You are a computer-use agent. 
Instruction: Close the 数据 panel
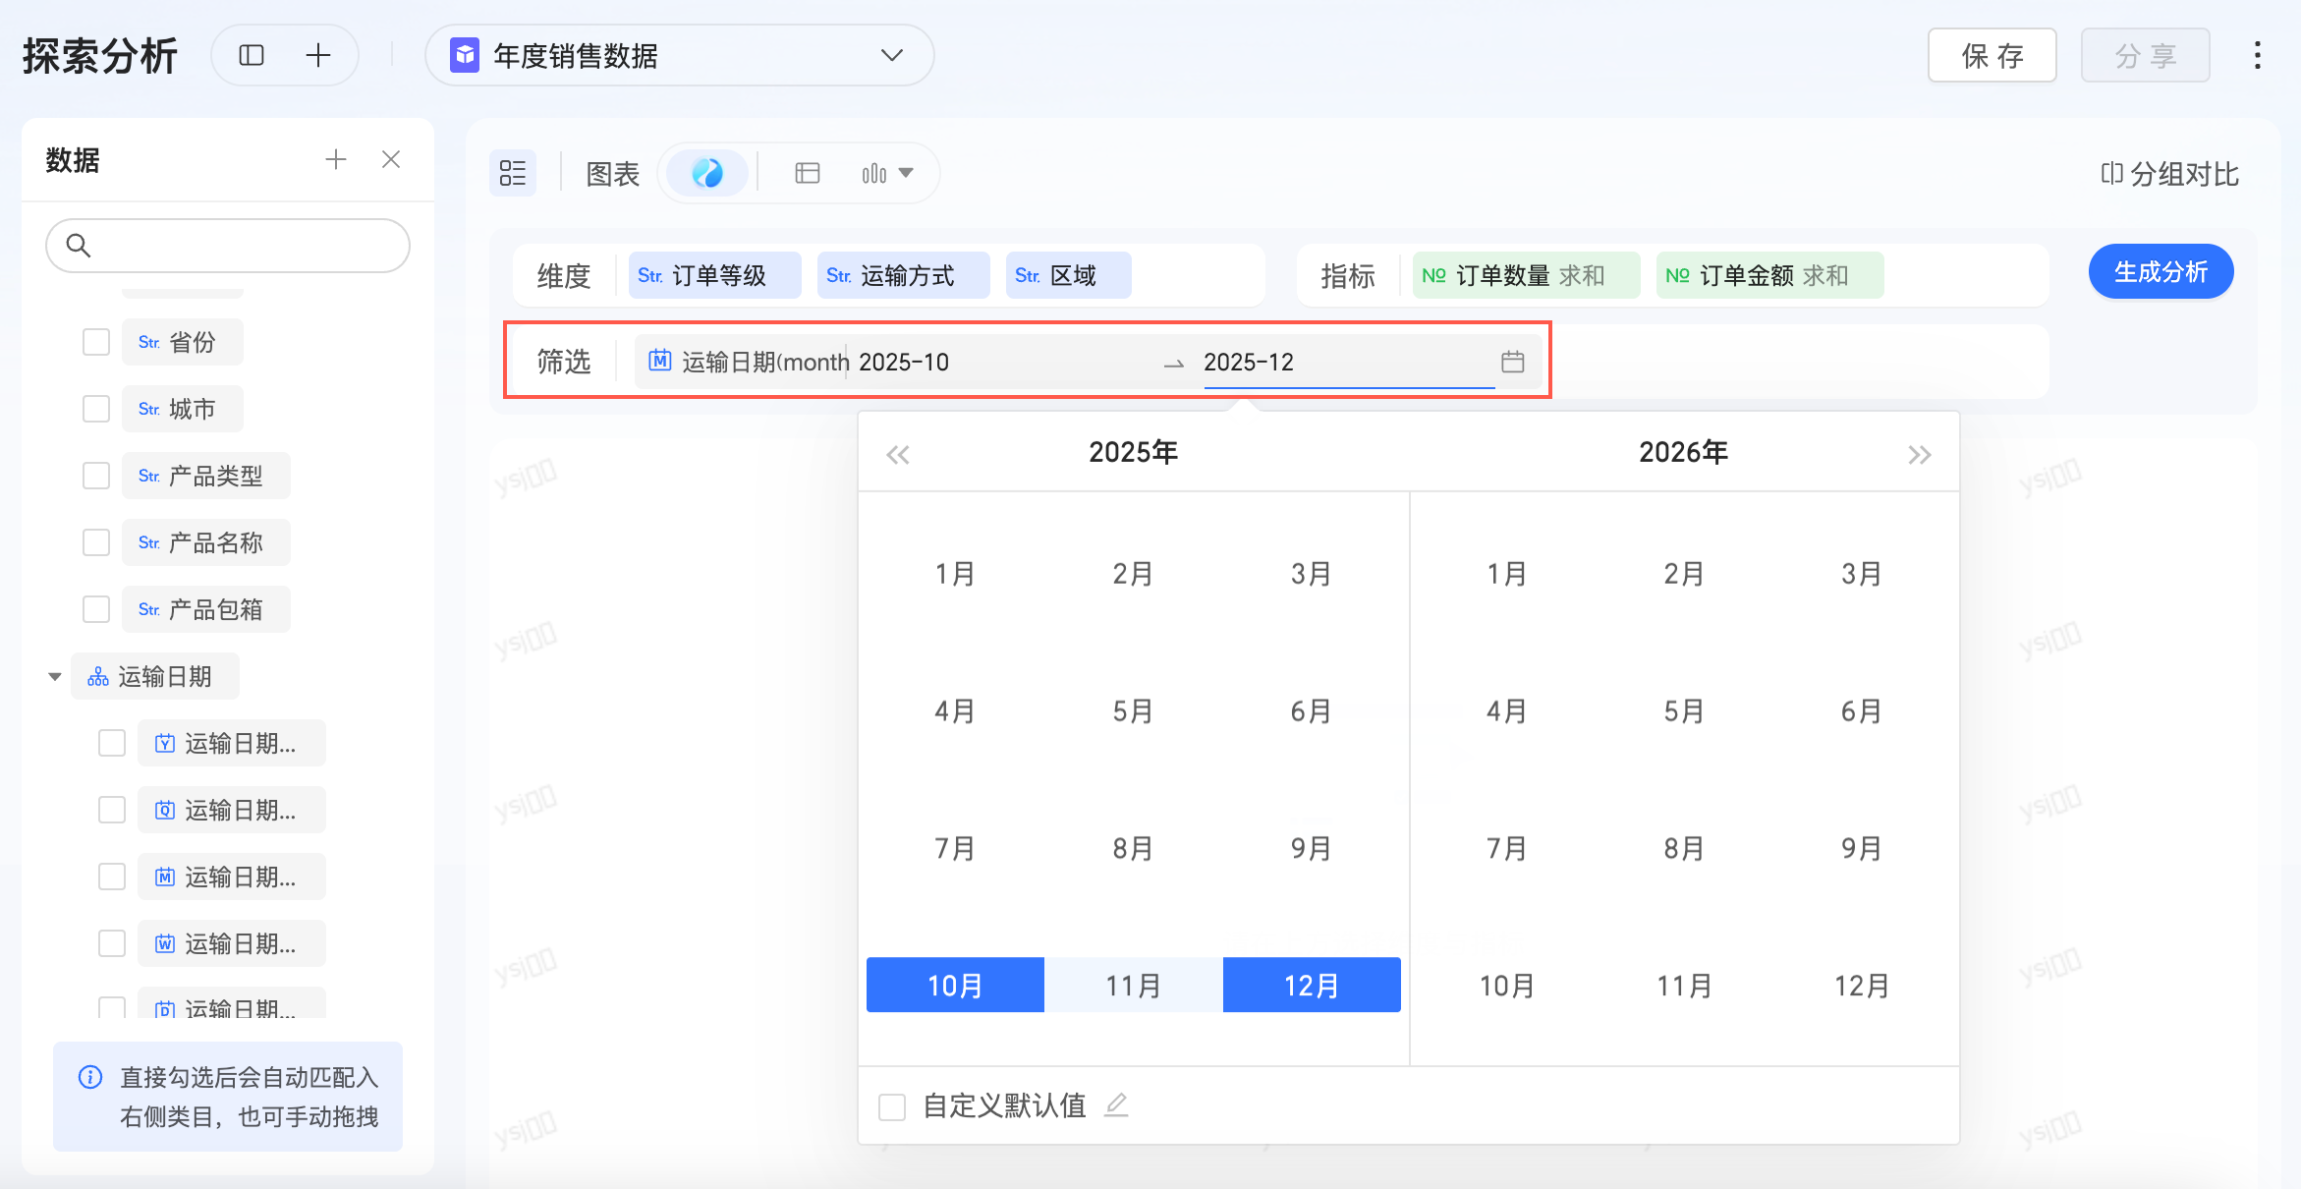click(x=391, y=159)
